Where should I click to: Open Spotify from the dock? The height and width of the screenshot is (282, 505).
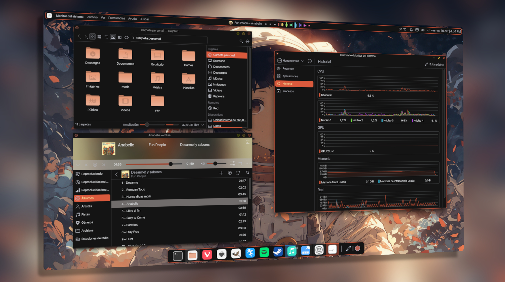(264, 252)
